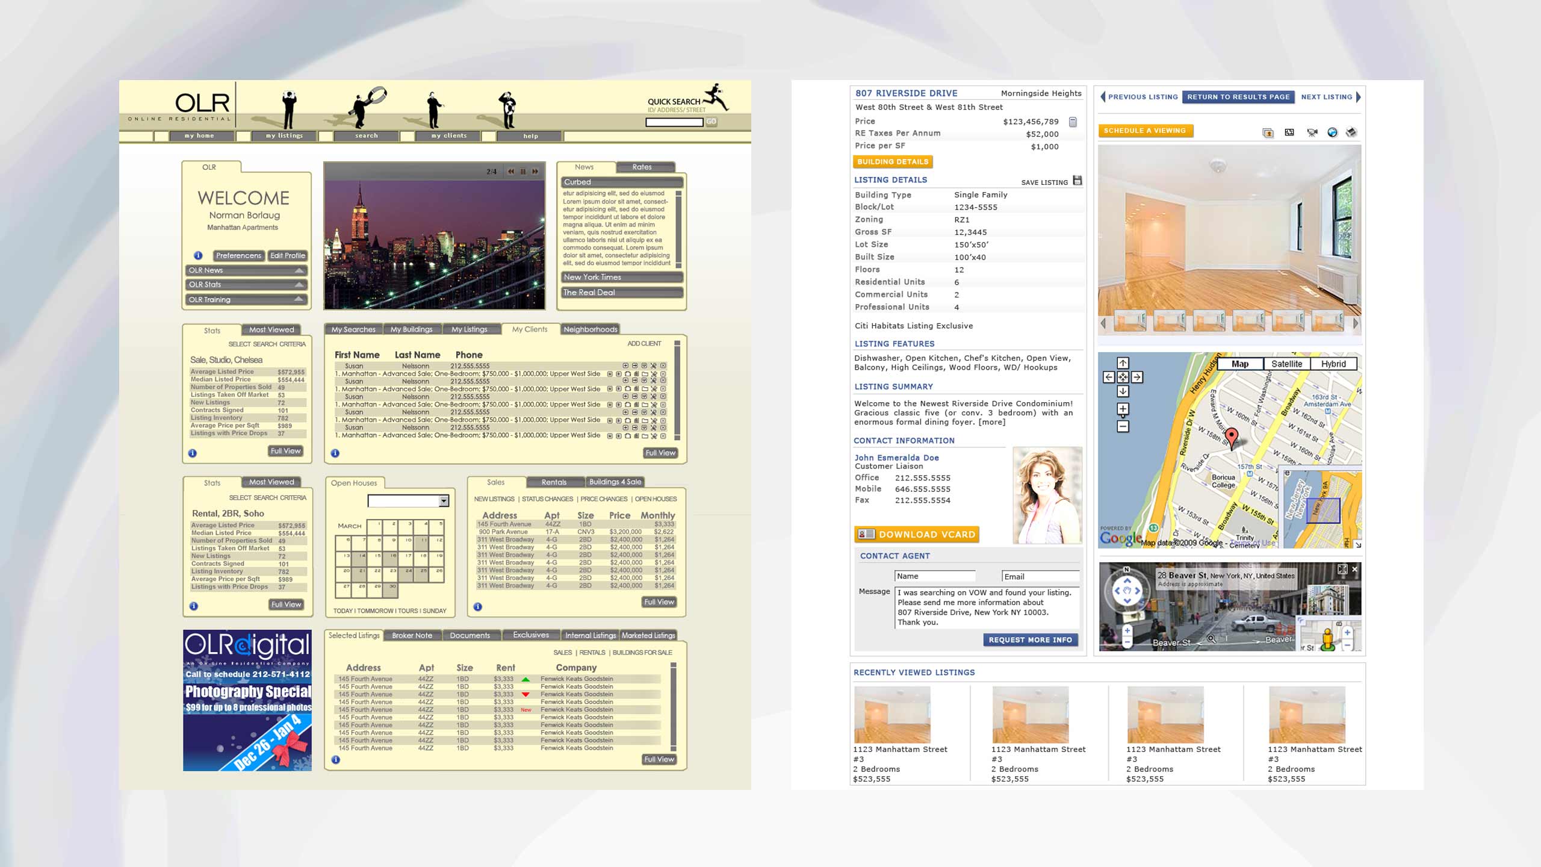Click the price calculator icon
This screenshot has width=1541, height=867.
(1073, 122)
